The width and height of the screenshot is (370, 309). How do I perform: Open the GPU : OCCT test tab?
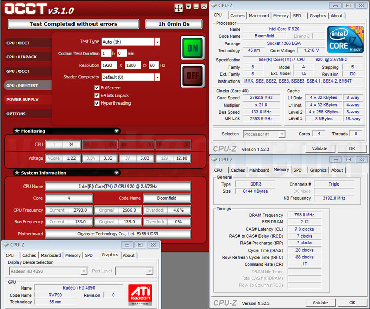coord(28,71)
